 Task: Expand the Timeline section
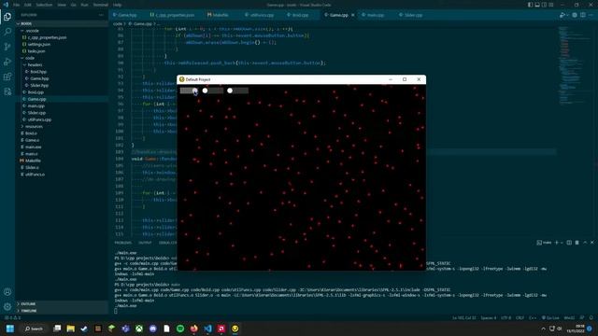(63, 311)
